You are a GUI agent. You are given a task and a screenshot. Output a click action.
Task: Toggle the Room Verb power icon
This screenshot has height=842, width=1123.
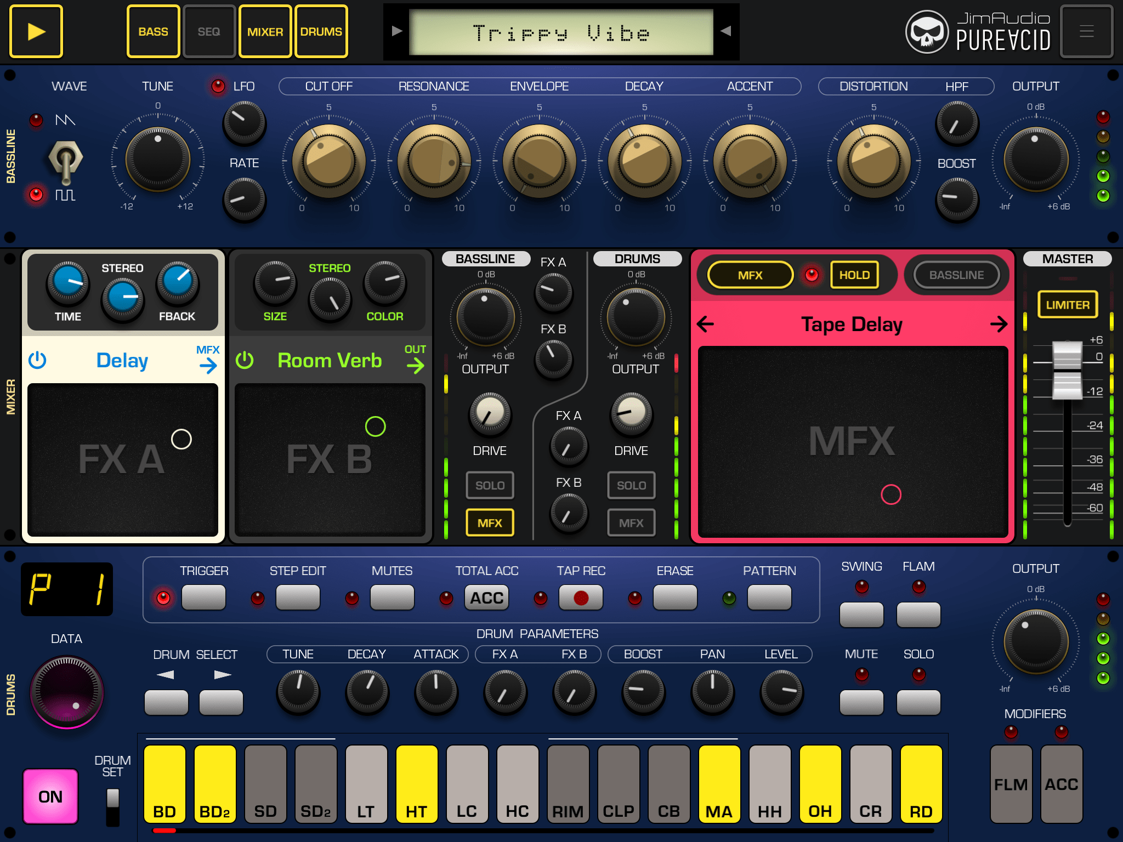(245, 360)
